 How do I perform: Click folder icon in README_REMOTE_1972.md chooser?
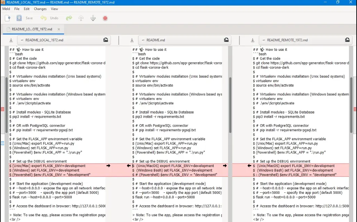(x=347, y=40)
